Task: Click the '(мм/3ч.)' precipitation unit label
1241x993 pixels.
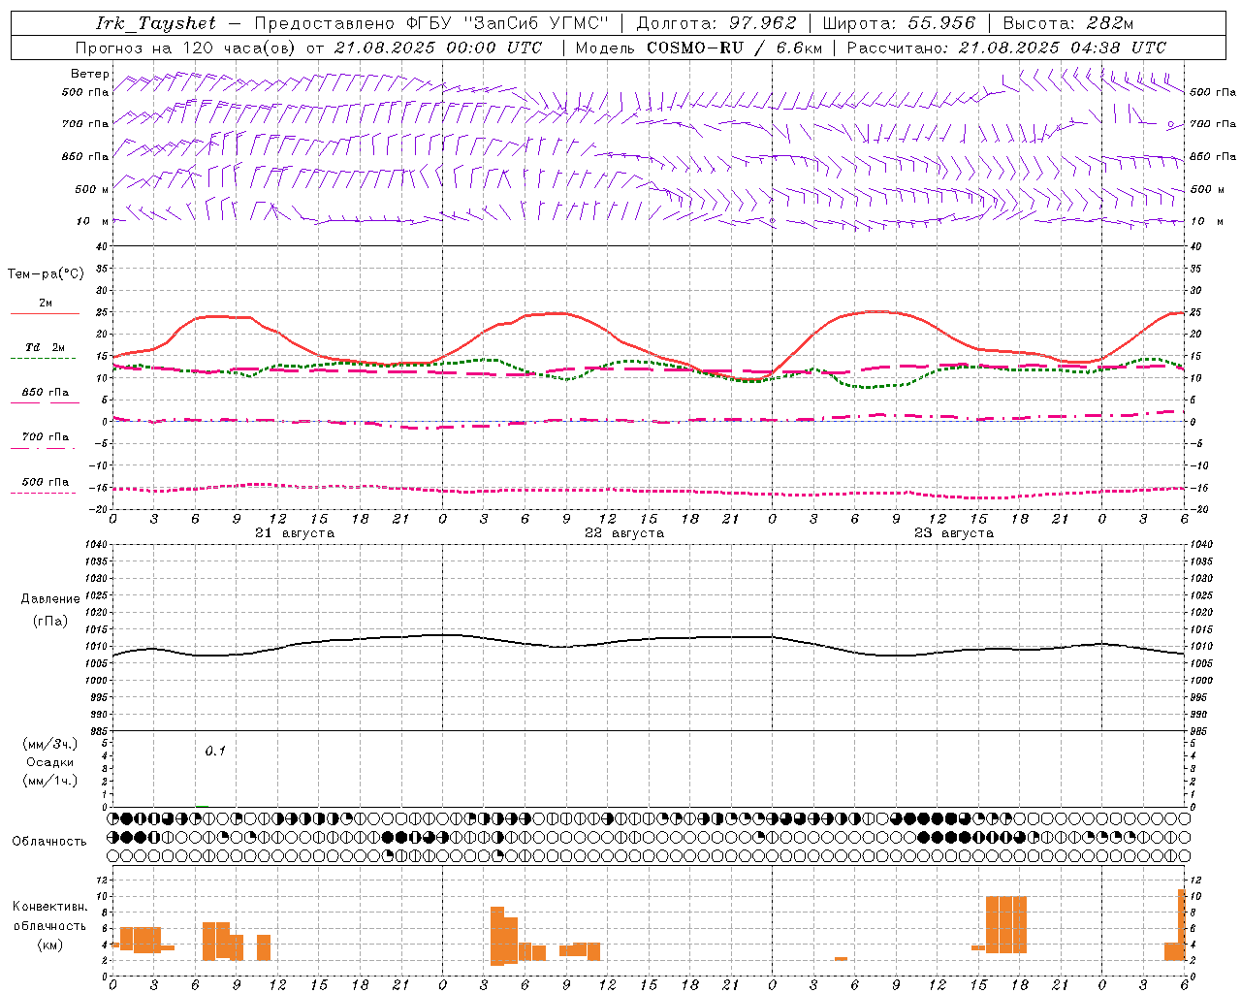Action: click(50, 744)
